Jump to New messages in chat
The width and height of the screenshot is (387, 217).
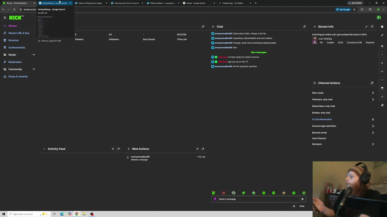pyautogui.click(x=259, y=52)
